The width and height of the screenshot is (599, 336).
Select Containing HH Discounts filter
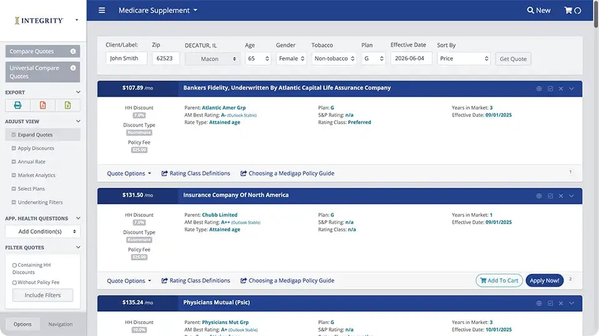[14, 265]
